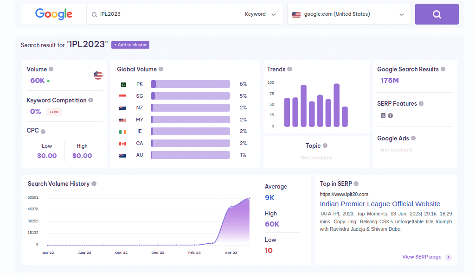The image size is (475, 278).
Task: Click the info icon next to Keyword Competition
Action: pos(90,100)
